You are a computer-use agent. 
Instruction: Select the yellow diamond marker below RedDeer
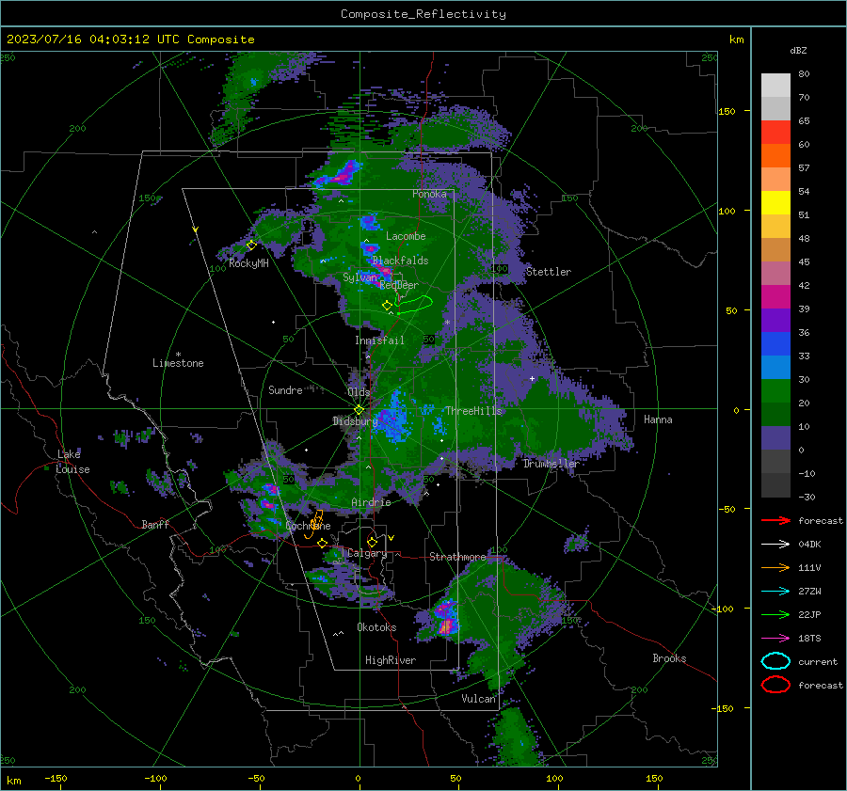click(x=387, y=306)
